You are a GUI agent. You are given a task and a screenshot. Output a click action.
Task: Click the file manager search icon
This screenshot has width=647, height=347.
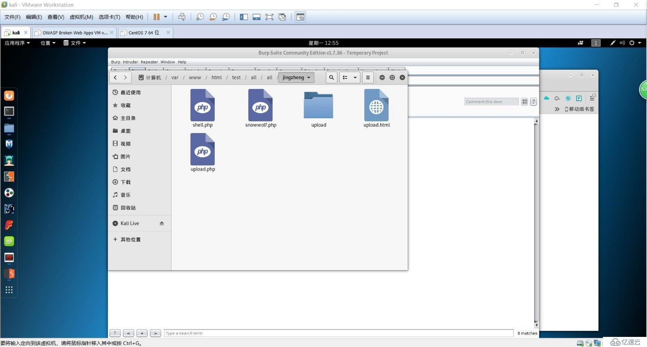[332, 78]
